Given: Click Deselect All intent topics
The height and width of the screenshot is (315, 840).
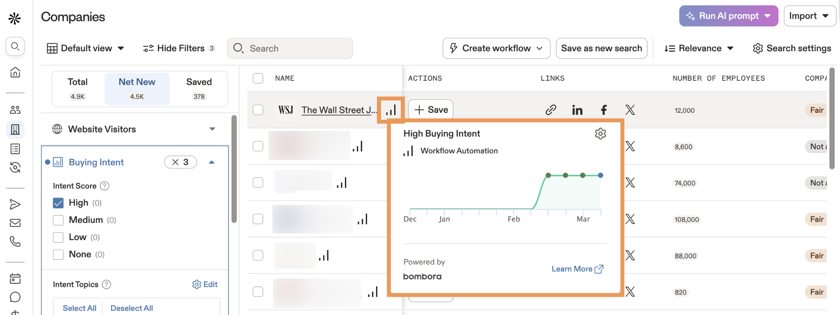Looking at the screenshot, I should (132, 308).
